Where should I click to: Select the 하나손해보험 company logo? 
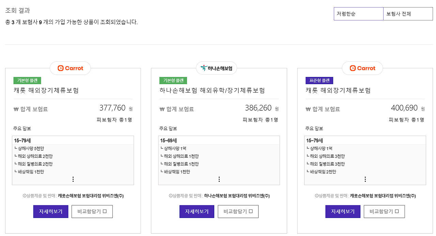(x=216, y=68)
